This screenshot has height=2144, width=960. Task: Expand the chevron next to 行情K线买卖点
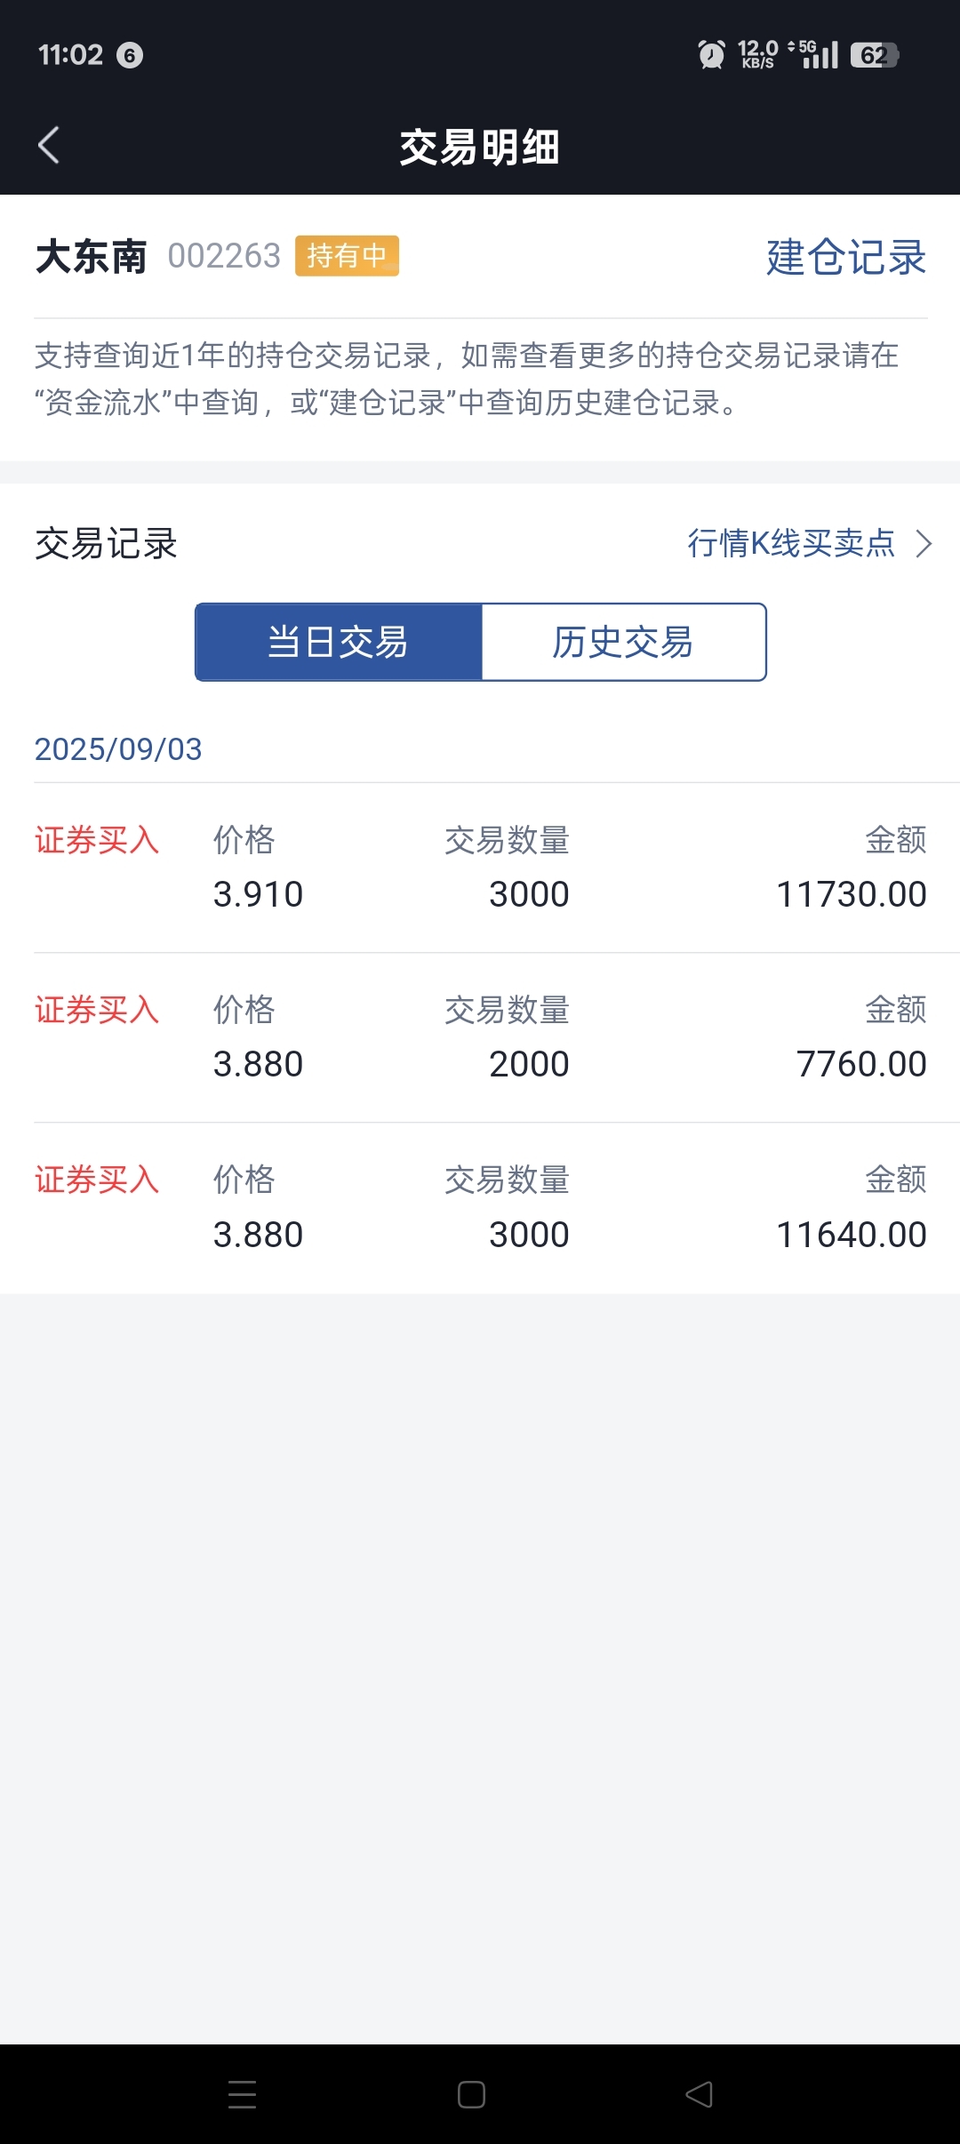(x=924, y=543)
